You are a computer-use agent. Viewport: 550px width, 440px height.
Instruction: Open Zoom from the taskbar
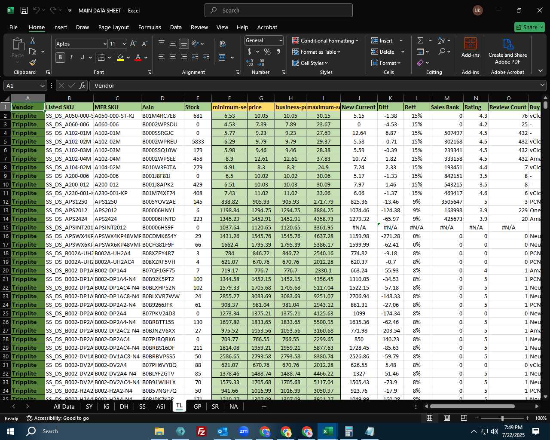point(244,431)
